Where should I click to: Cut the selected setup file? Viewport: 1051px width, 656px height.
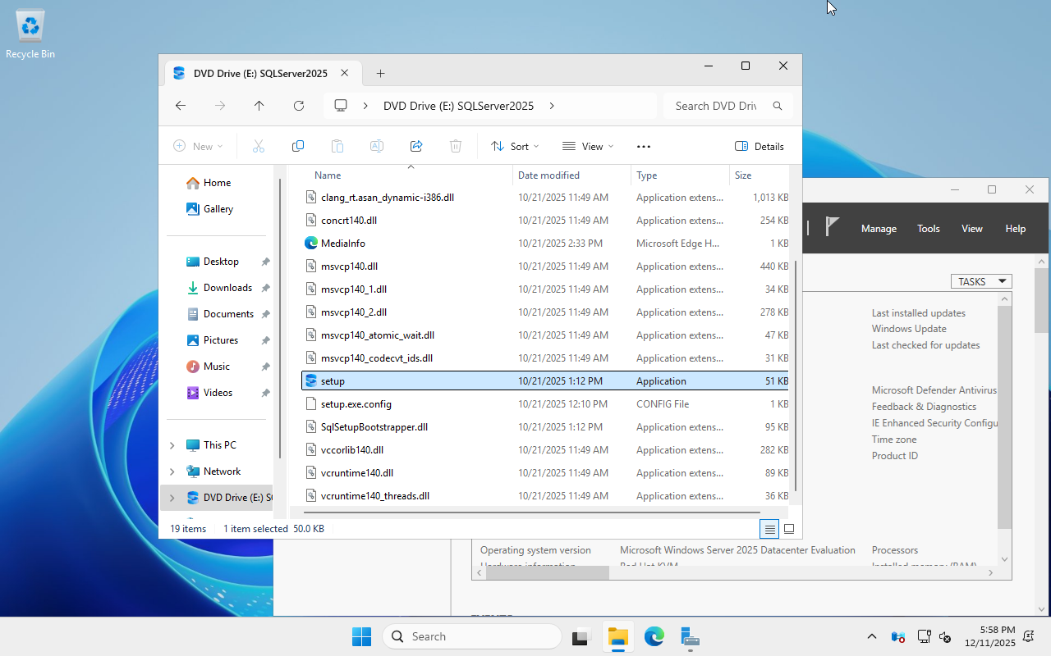click(x=259, y=146)
